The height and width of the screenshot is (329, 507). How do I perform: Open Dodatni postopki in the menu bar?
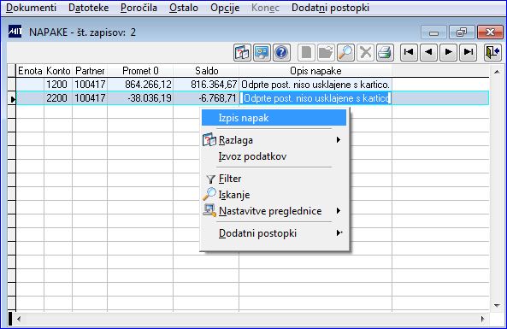(330, 8)
